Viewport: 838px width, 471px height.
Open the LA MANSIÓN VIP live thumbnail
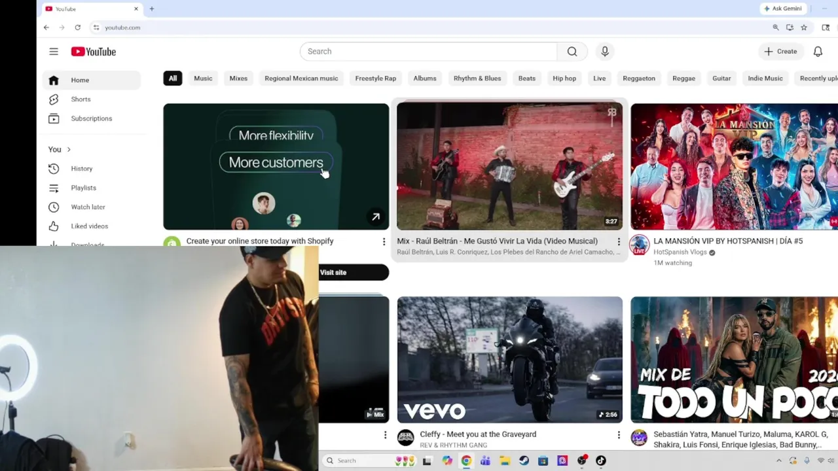pos(734,166)
